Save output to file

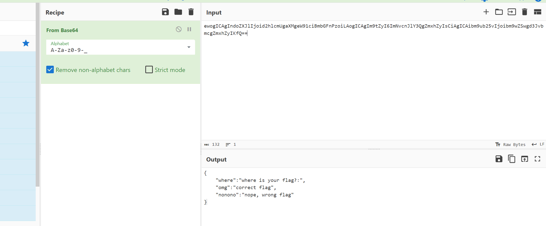[x=499, y=159]
